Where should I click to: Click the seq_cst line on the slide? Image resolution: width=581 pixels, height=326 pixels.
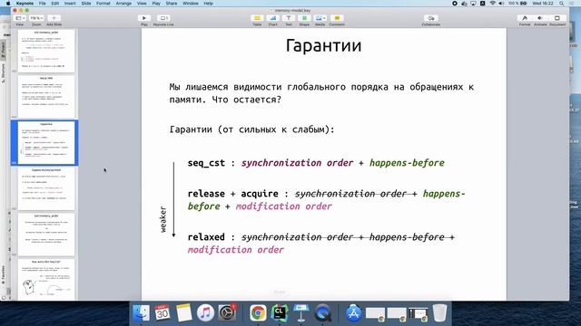[316, 163]
